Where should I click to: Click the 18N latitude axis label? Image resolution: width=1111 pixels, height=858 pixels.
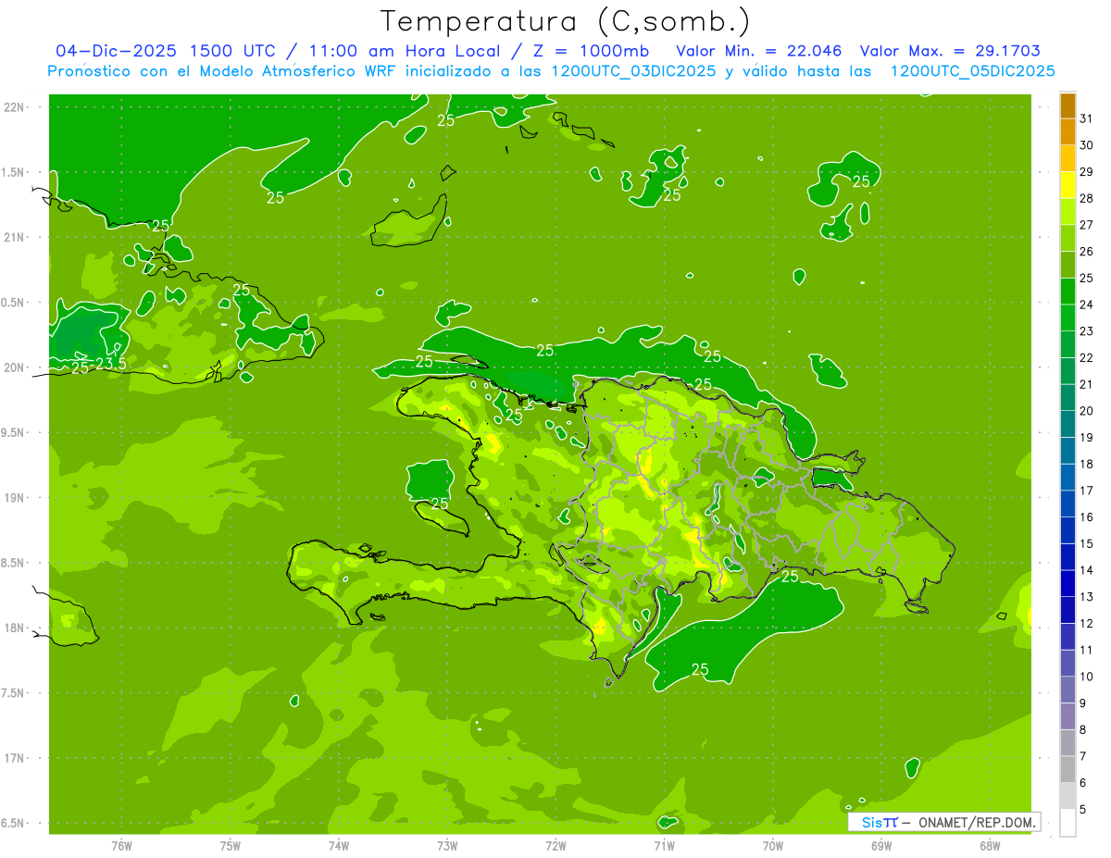(14, 628)
